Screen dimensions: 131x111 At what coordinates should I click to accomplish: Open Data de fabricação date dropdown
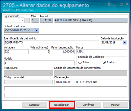(x=124, y=43)
